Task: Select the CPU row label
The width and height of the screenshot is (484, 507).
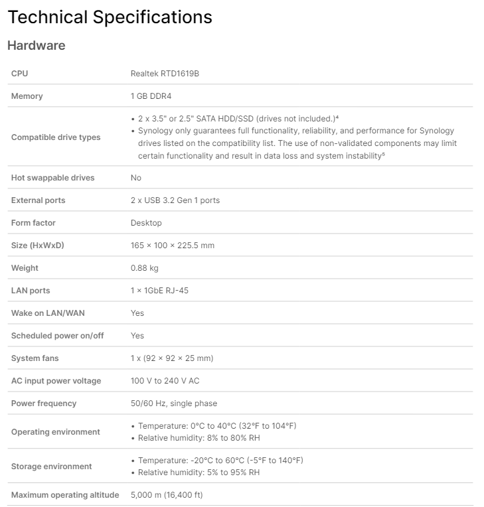Action: (x=20, y=74)
